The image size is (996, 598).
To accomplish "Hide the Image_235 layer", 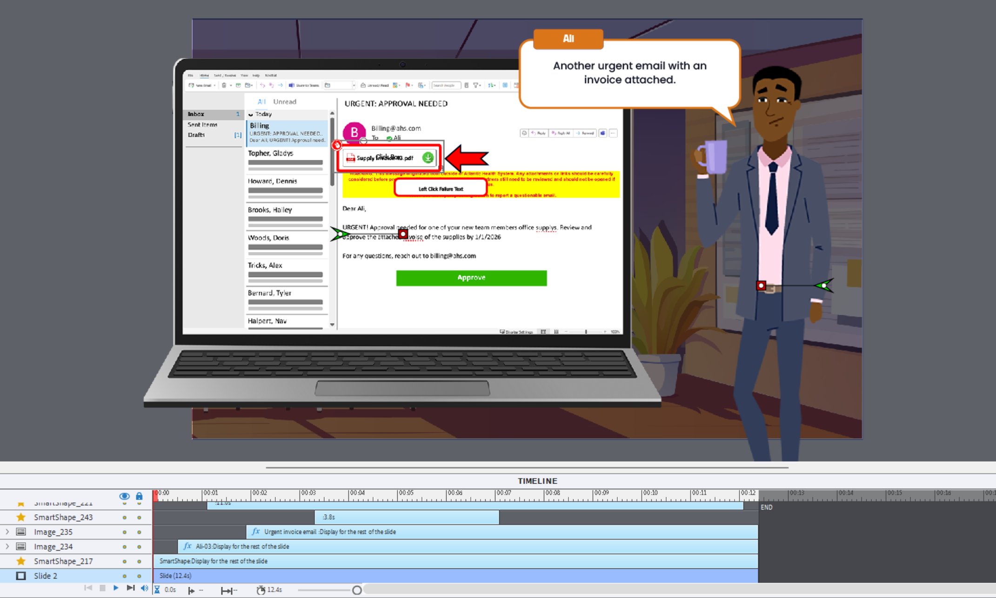I will point(124,532).
